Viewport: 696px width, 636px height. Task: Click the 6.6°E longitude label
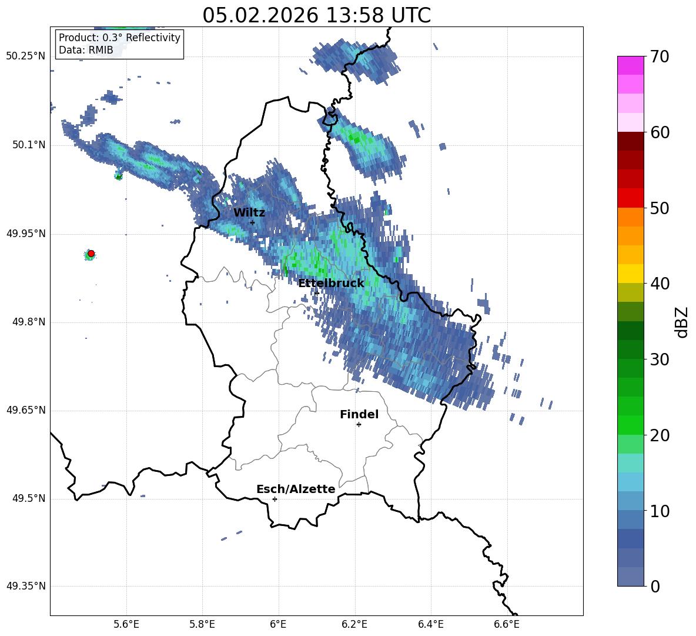[x=507, y=624]
